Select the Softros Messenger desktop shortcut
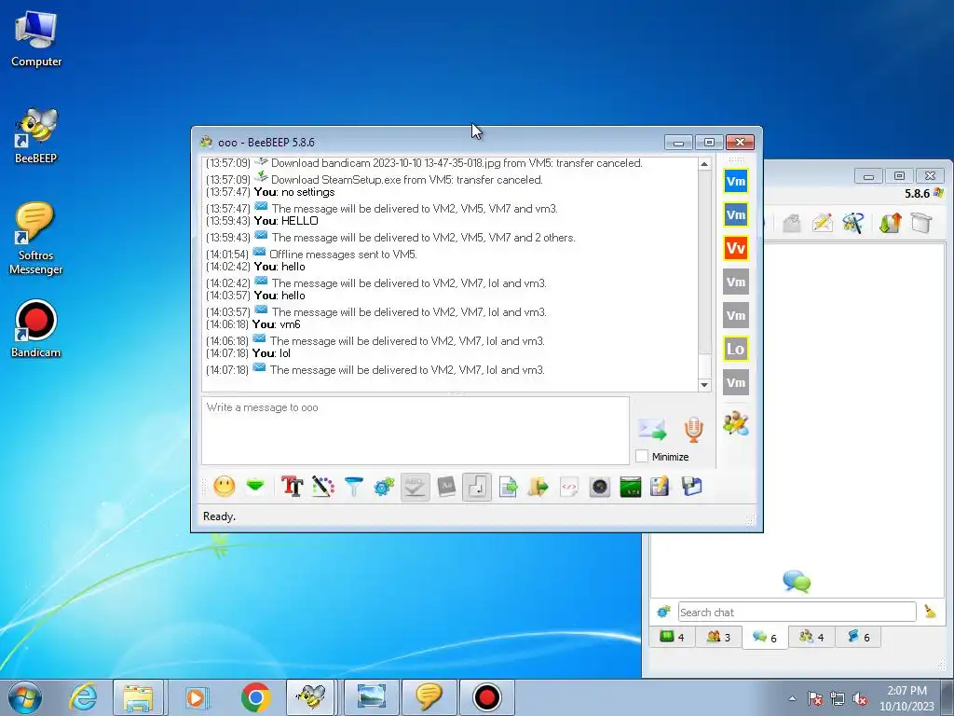954x716 pixels. 35,240
